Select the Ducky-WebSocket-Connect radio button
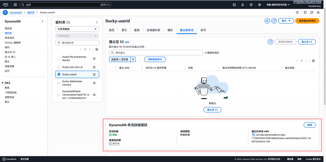 point(59,83)
